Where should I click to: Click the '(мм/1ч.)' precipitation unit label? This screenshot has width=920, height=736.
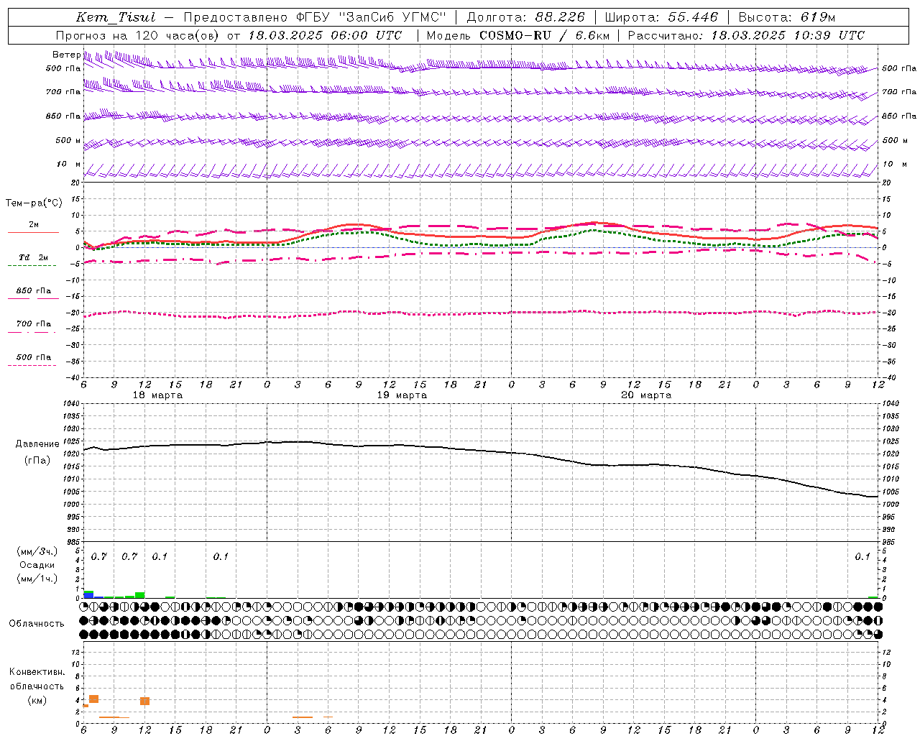click(36, 579)
